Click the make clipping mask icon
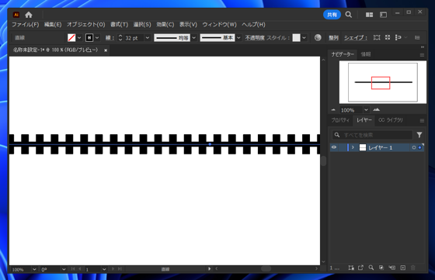The width and height of the screenshot is (435, 280). [x=381, y=268]
